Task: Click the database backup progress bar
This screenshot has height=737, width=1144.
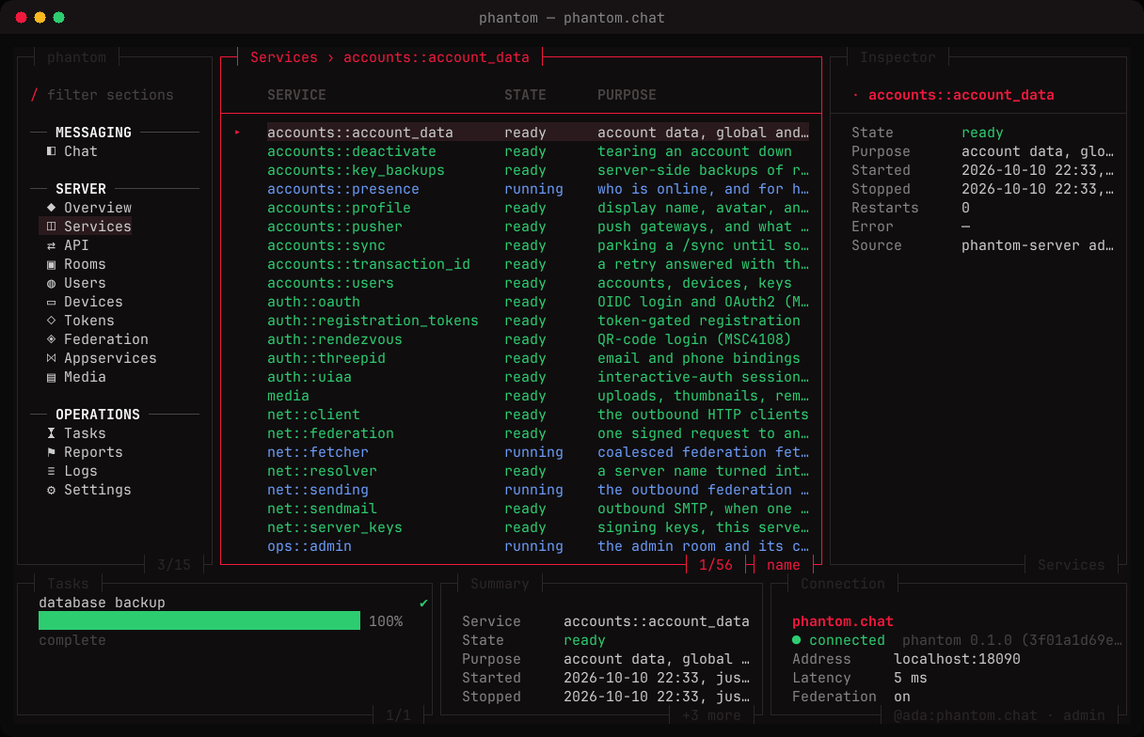Action: 199,620
